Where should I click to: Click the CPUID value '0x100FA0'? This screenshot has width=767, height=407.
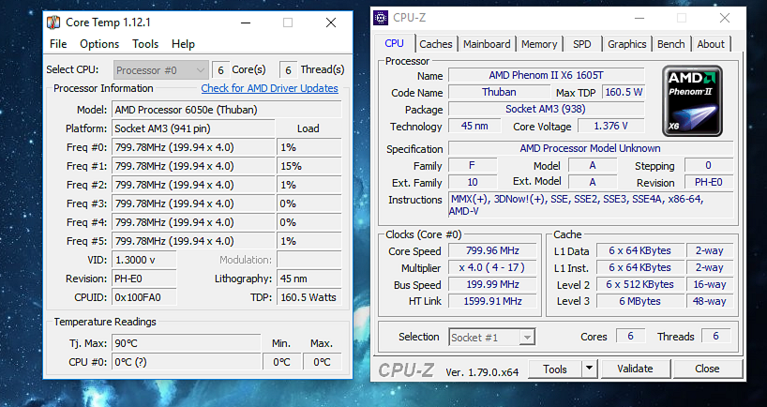[143, 297]
